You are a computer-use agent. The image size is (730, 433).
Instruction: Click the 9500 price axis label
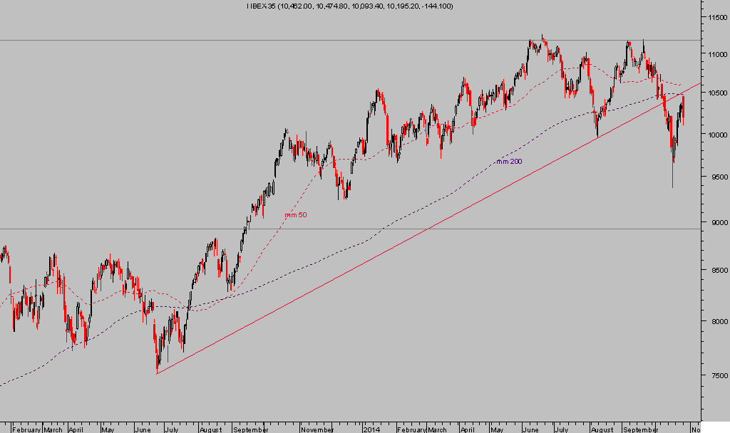coord(716,177)
